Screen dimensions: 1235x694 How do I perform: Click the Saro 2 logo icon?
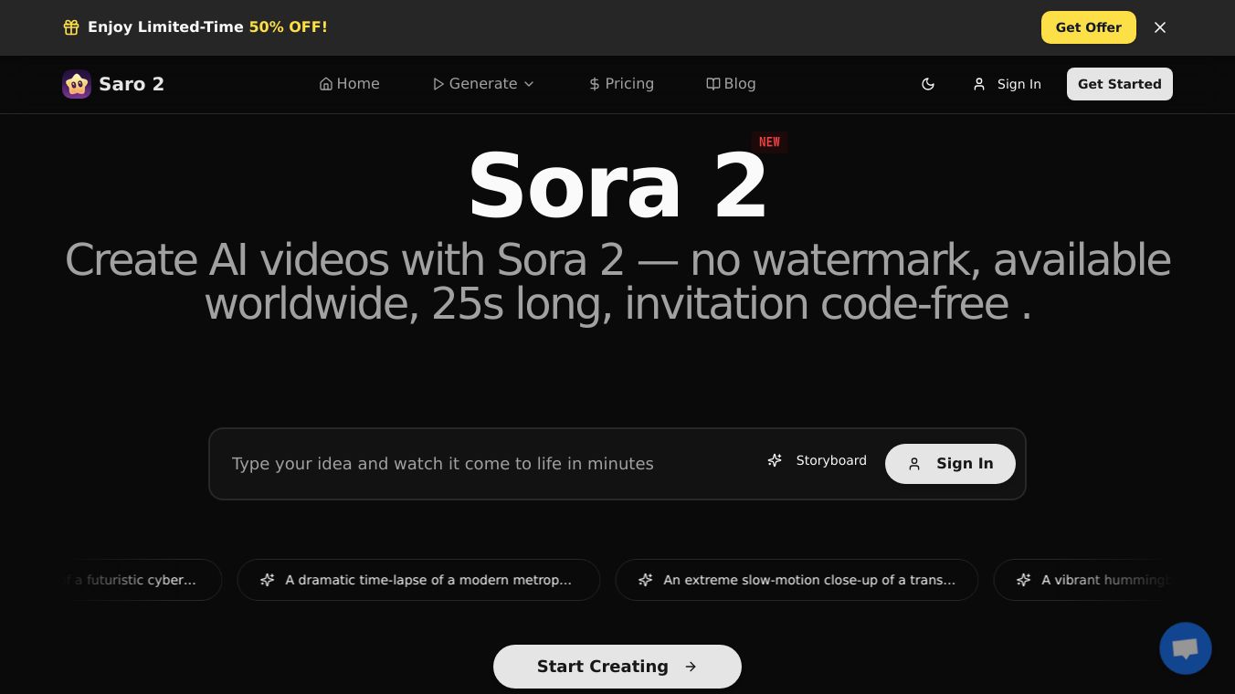tap(77, 84)
